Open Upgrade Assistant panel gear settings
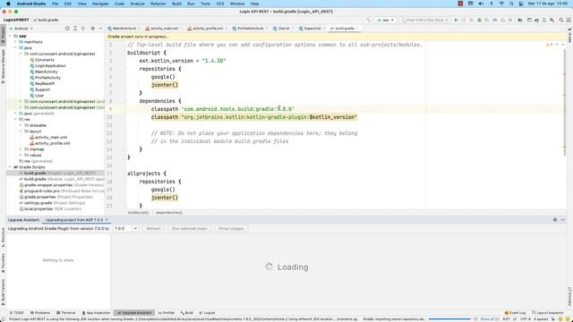 555,220
